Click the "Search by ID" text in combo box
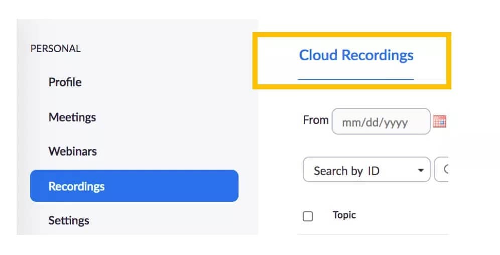The width and height of the screenshot is (500, 255). (x=346, y=171)
